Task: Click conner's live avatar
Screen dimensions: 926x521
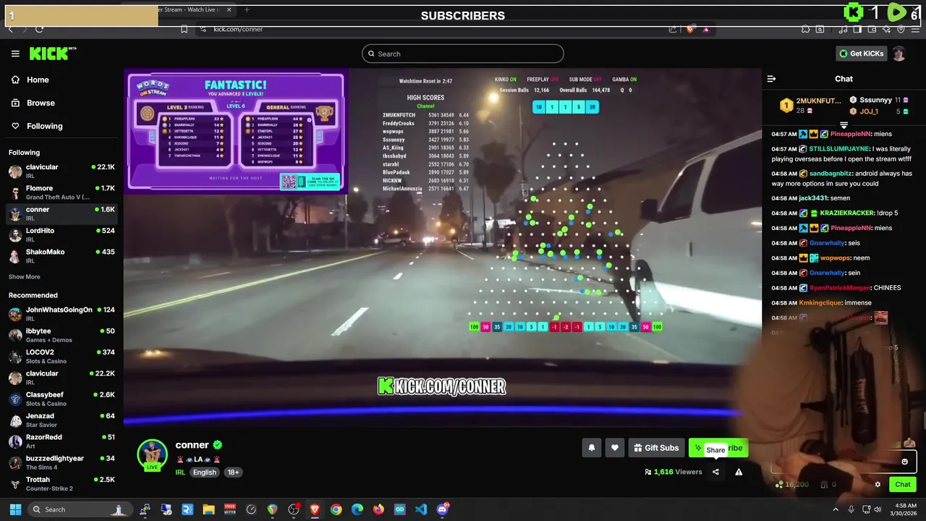Action: pyautogui.click(x=152, y=454)
